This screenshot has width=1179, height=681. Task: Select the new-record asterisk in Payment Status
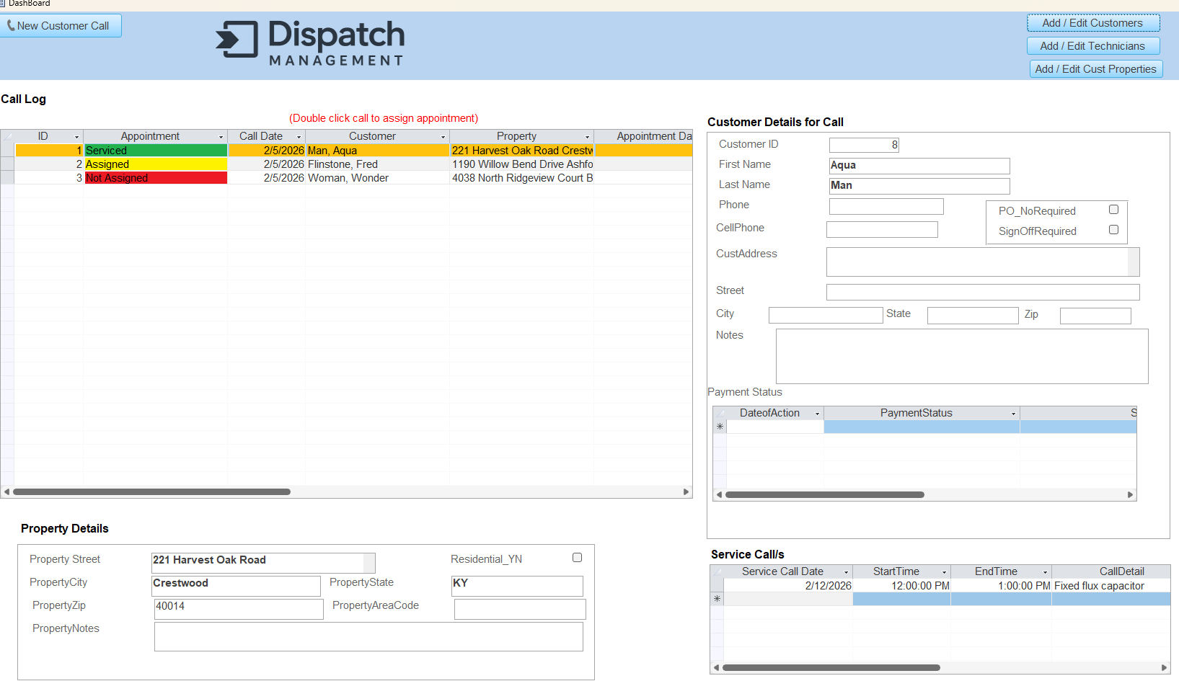click(x=720, y=427)
